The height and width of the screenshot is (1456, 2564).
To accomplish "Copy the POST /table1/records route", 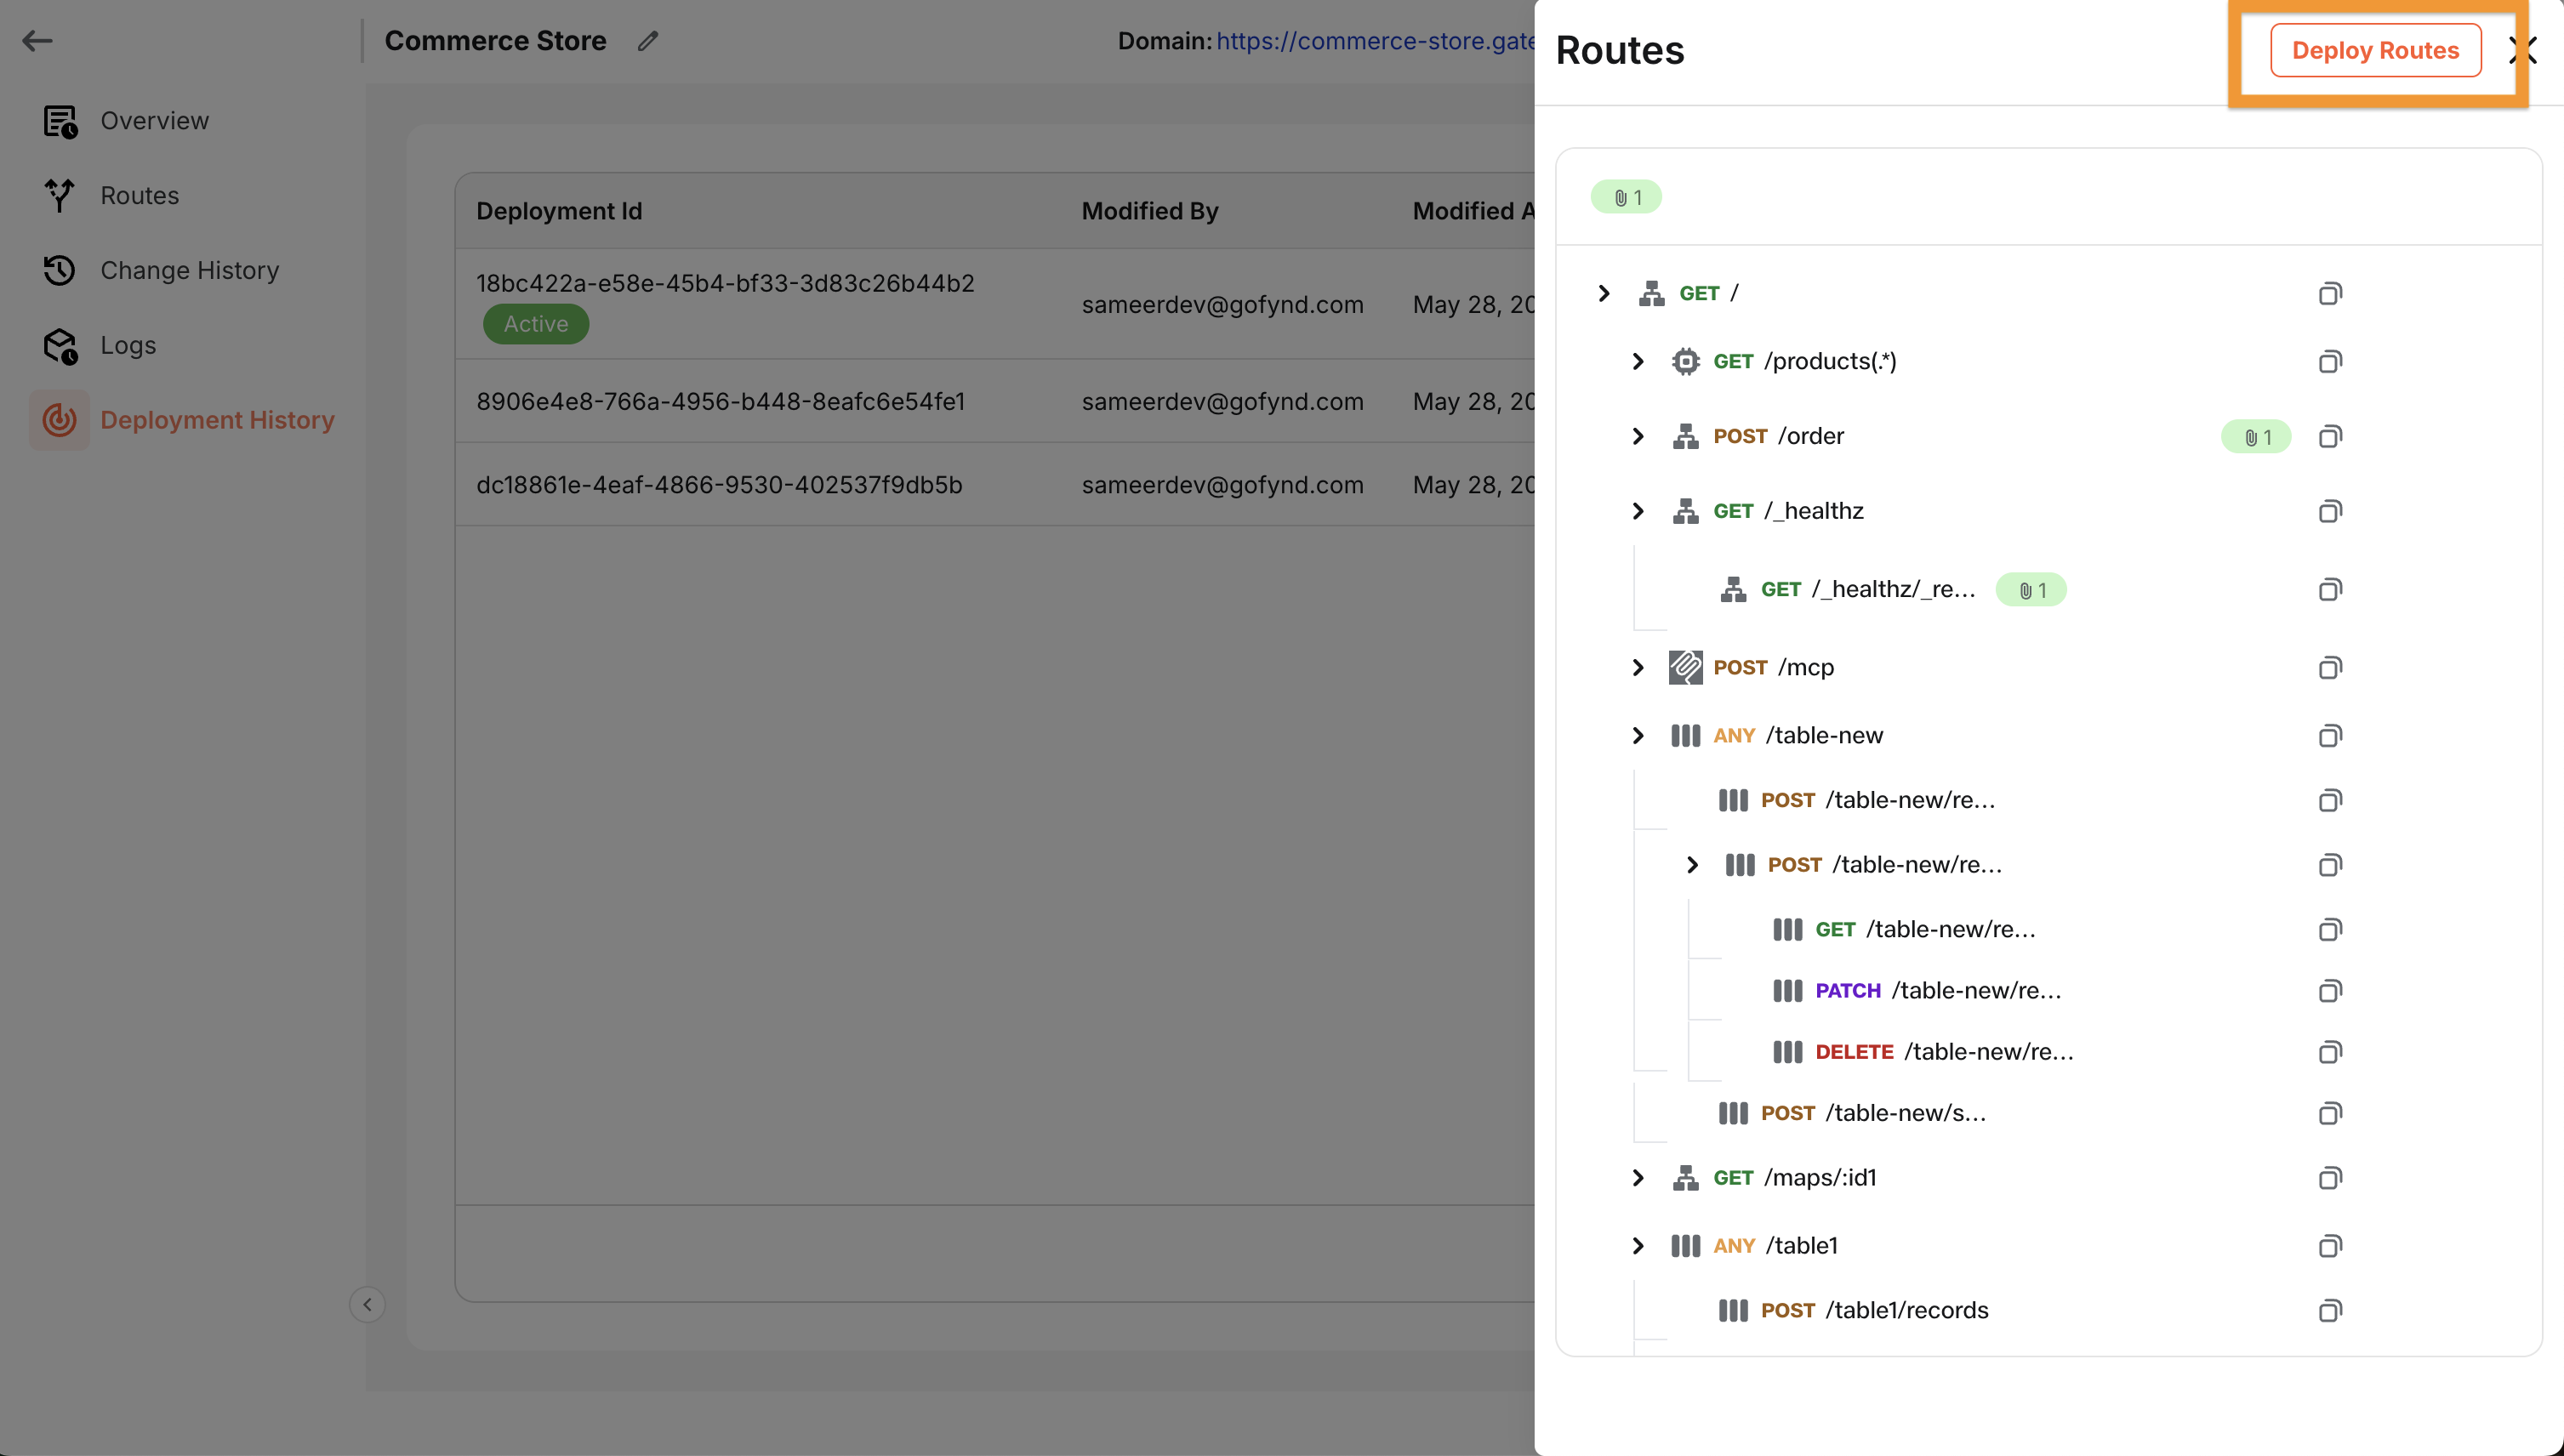I will (x=2330, y=1310).
